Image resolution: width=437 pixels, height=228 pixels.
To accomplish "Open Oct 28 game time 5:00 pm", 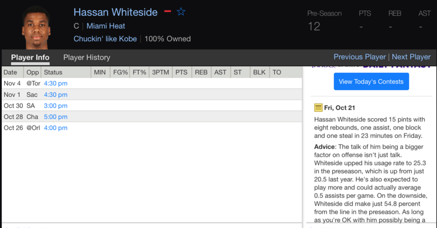I will coord(56,116).
